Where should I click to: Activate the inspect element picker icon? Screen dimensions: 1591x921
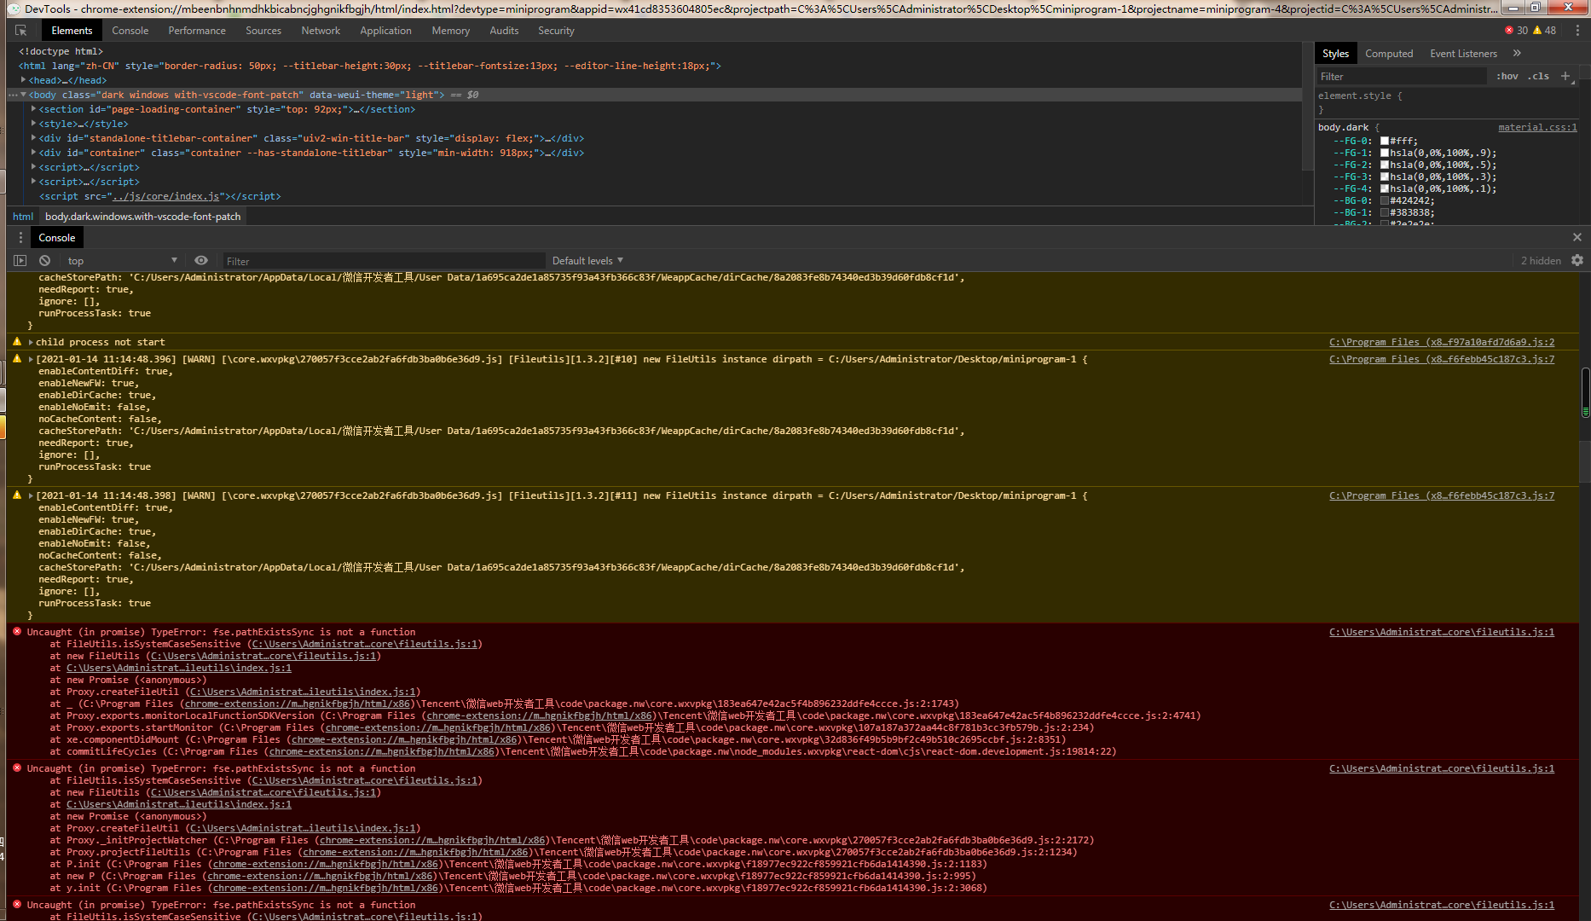click(x=20, y=31)
